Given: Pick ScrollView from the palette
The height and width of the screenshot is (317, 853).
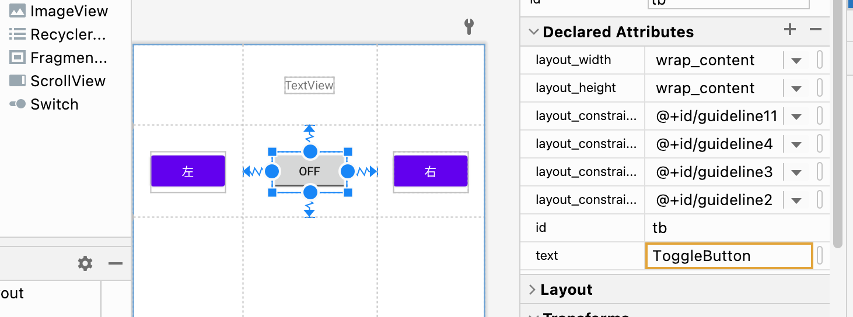Looking at the screenshot, I should [58, 81].
